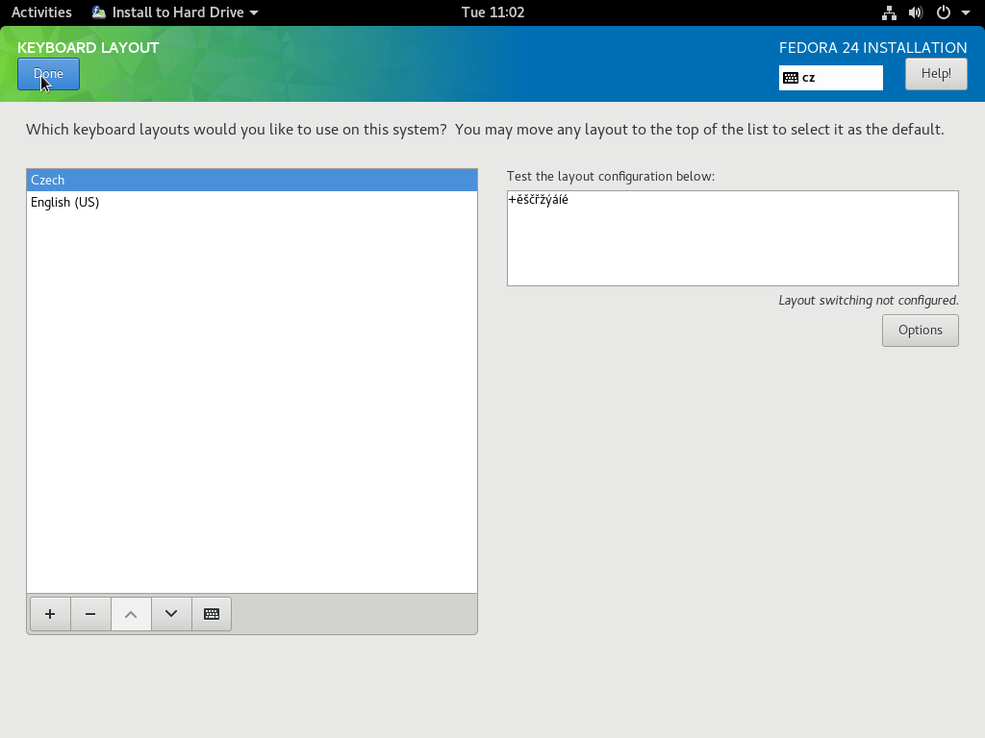Expand the system menu arrow
Image resolution: width=985 pixels, height=738 pixels.
coord(966,12)
